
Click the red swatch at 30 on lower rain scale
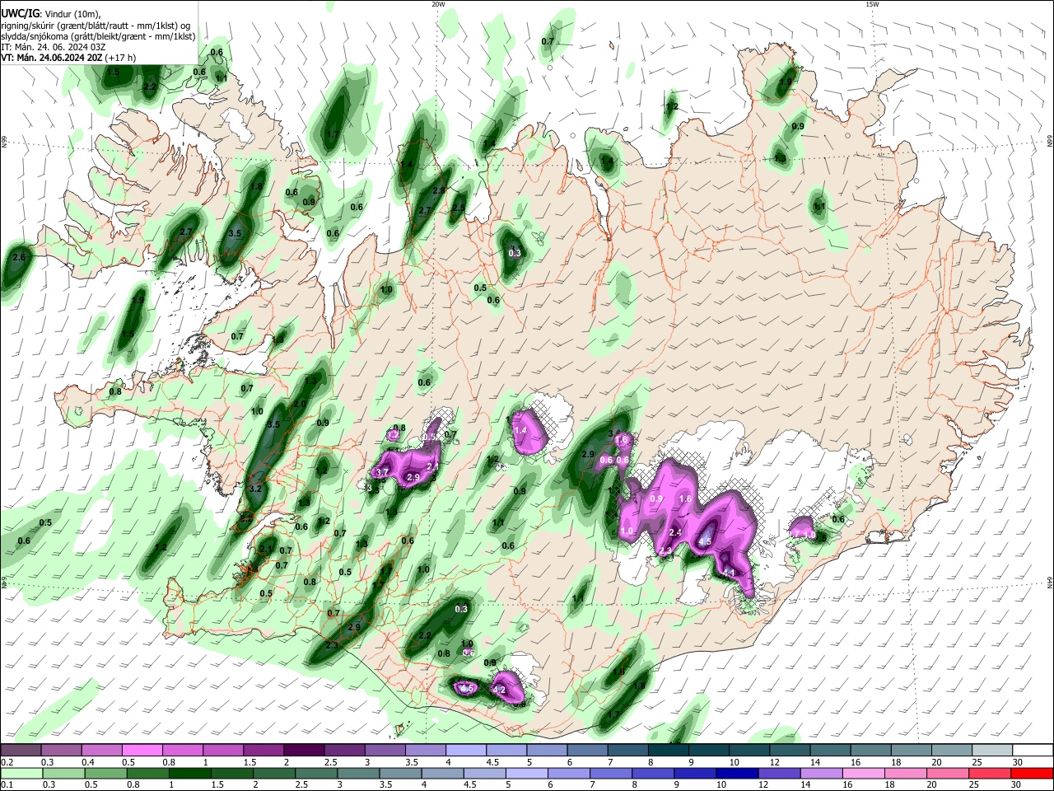1033,774
